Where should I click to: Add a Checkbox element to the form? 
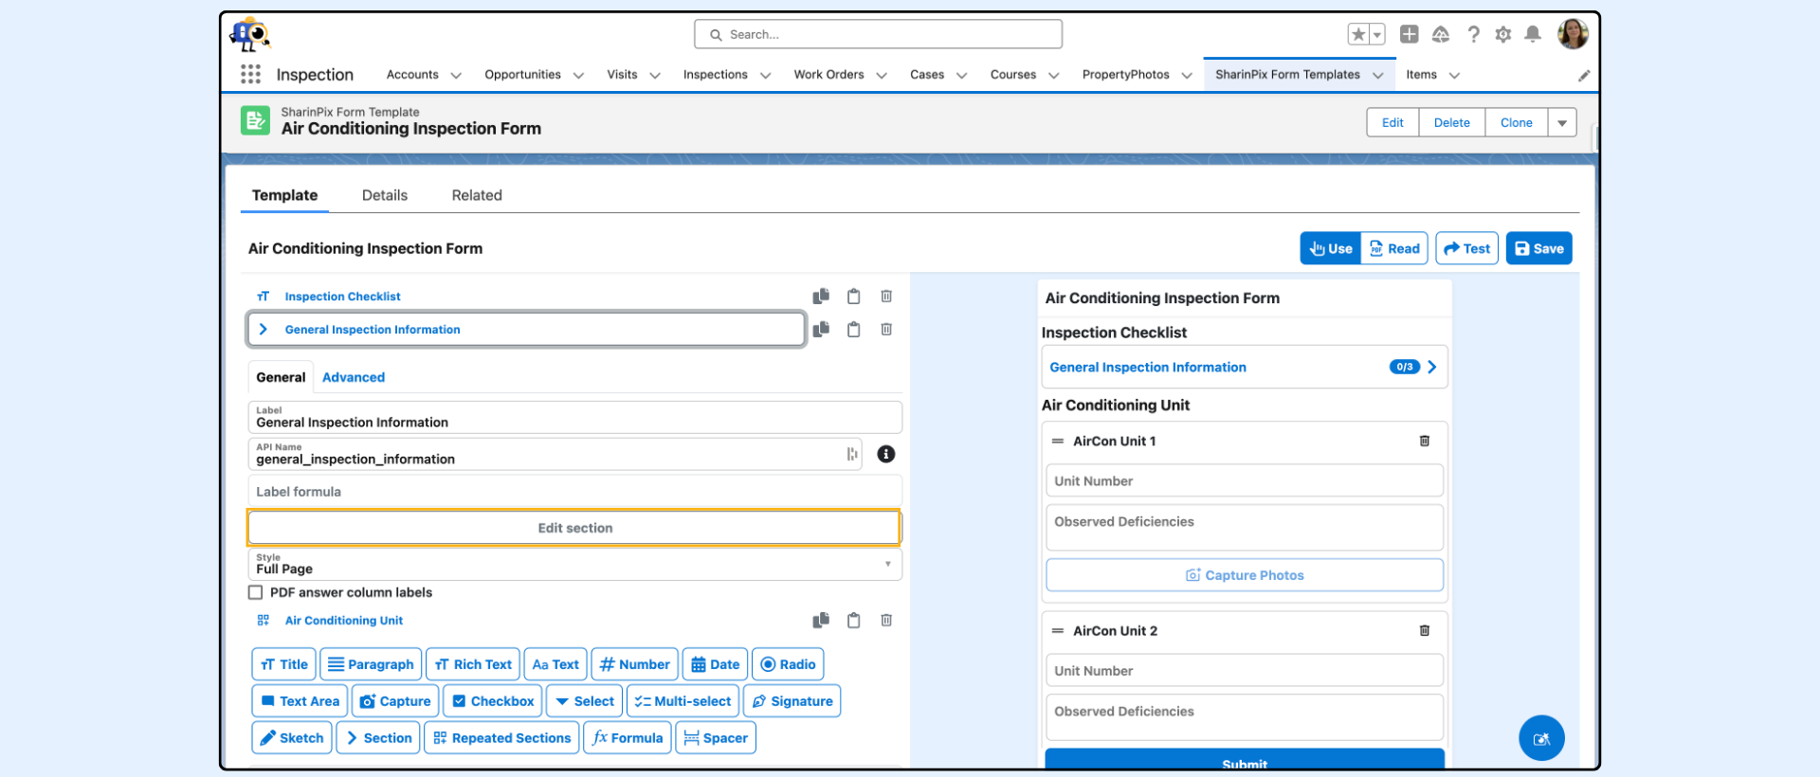(493, 701)
